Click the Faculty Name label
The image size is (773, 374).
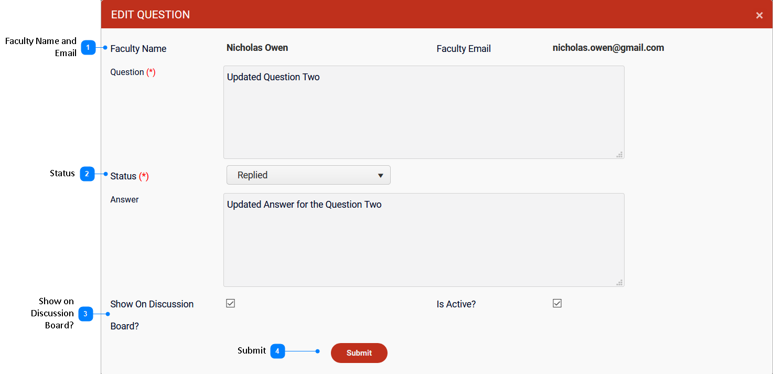[138, 49]
